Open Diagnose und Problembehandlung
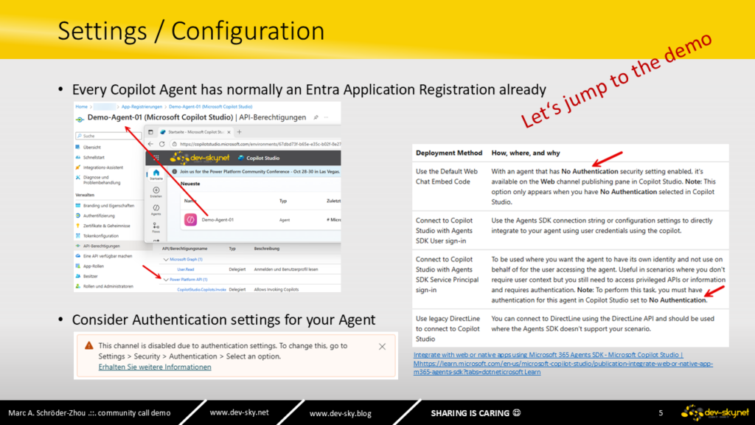 [102, 180]
